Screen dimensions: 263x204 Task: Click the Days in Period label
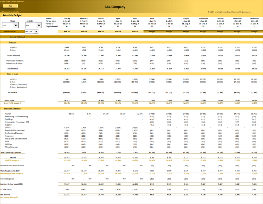coord(52,26)
